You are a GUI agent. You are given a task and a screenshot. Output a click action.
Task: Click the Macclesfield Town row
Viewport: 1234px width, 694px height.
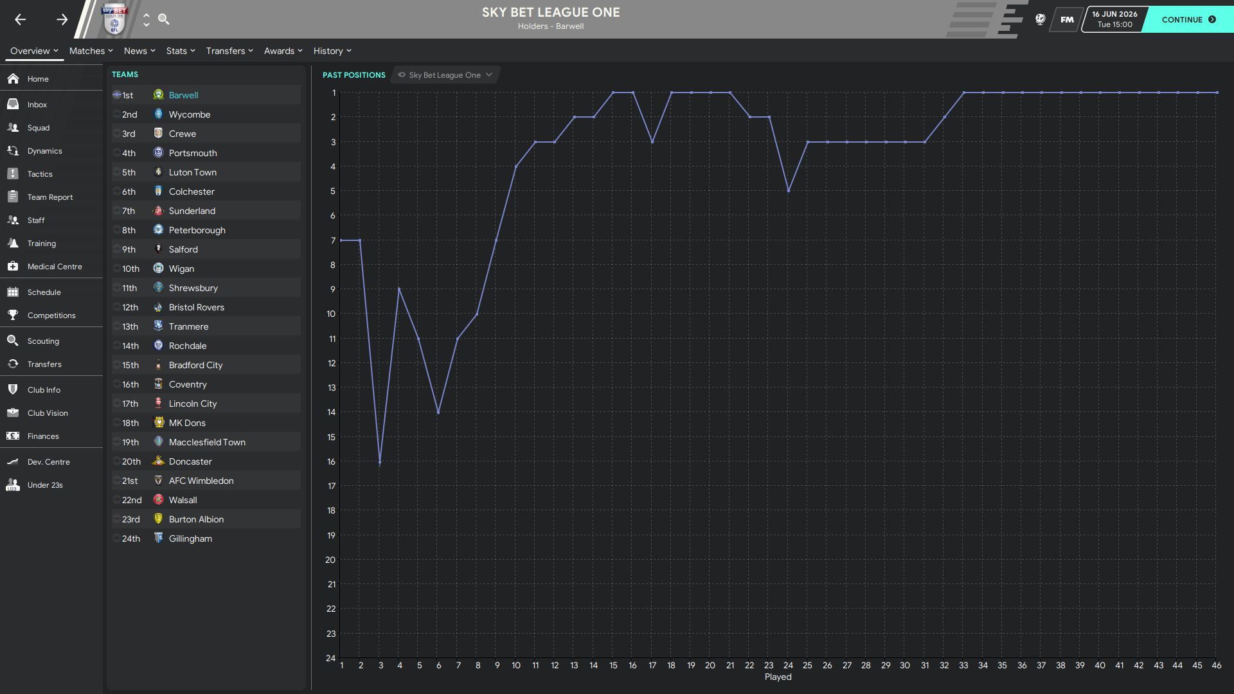pos(206,442)
